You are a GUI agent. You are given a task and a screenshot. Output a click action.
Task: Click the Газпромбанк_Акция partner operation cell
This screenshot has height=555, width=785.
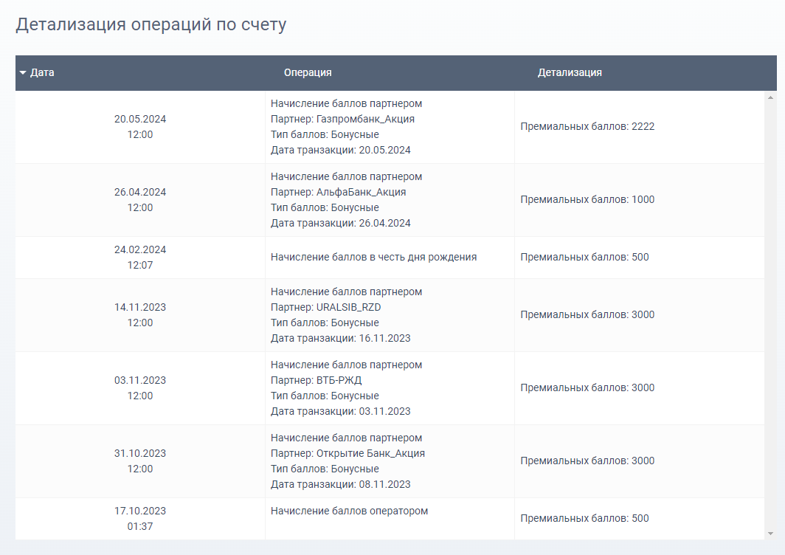click(x=390, y=127)
